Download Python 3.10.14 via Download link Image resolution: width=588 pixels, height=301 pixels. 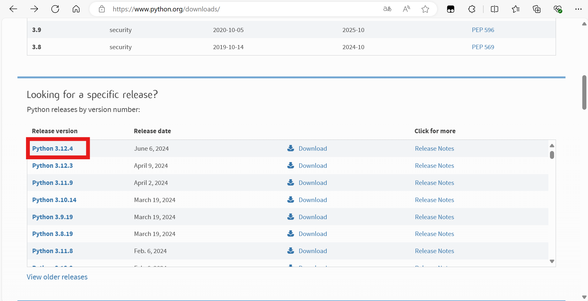tap(313, 200)
